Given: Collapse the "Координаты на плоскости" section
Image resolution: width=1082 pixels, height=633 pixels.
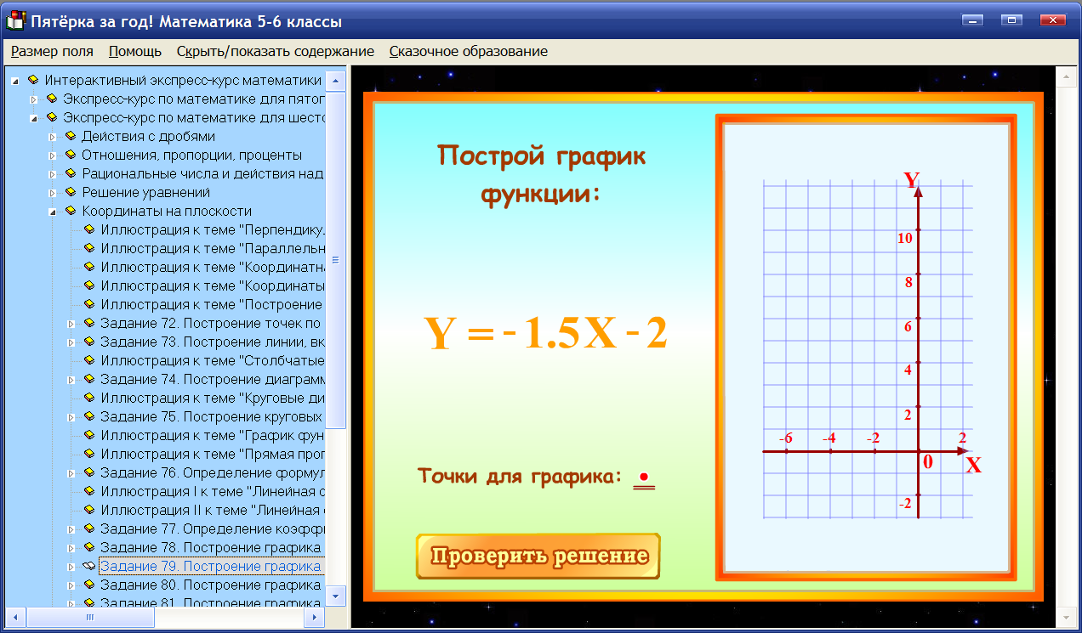Looking at the screenshot, I should click(54, 211).
